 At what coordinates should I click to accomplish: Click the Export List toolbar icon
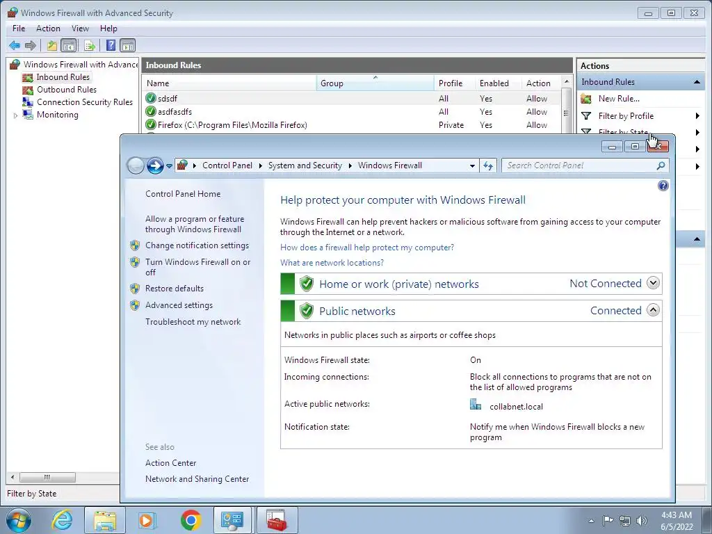[90, 45]
